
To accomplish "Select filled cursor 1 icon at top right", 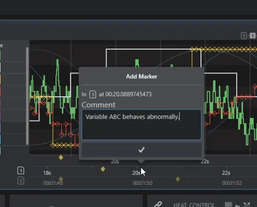I will pos(252,36).
